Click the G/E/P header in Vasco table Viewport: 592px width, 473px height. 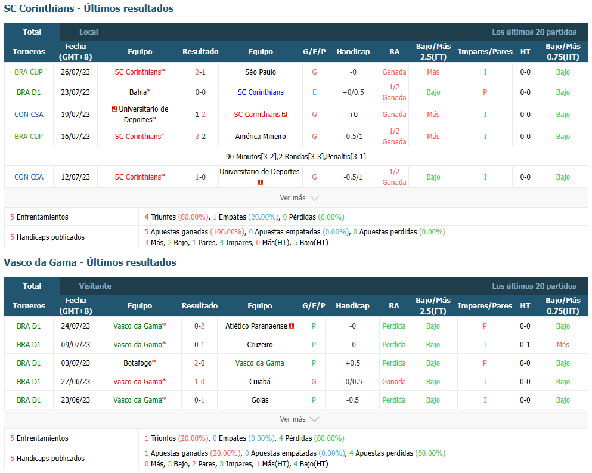click(x=314, y=305)
